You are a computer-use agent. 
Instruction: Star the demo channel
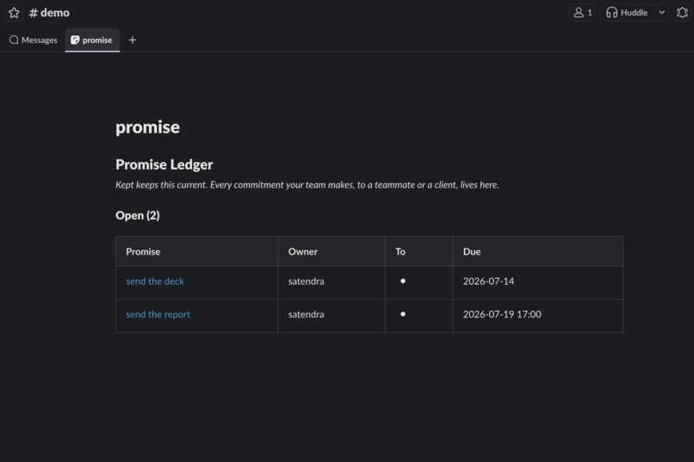point(14,13)
